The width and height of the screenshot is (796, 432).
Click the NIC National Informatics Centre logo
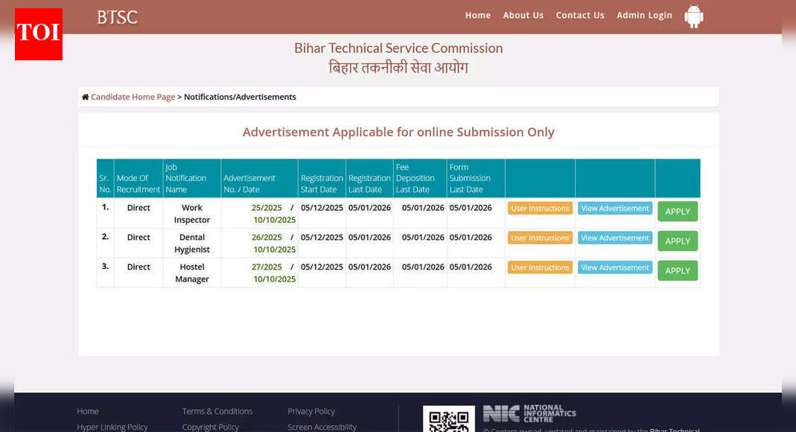(529, 413)
